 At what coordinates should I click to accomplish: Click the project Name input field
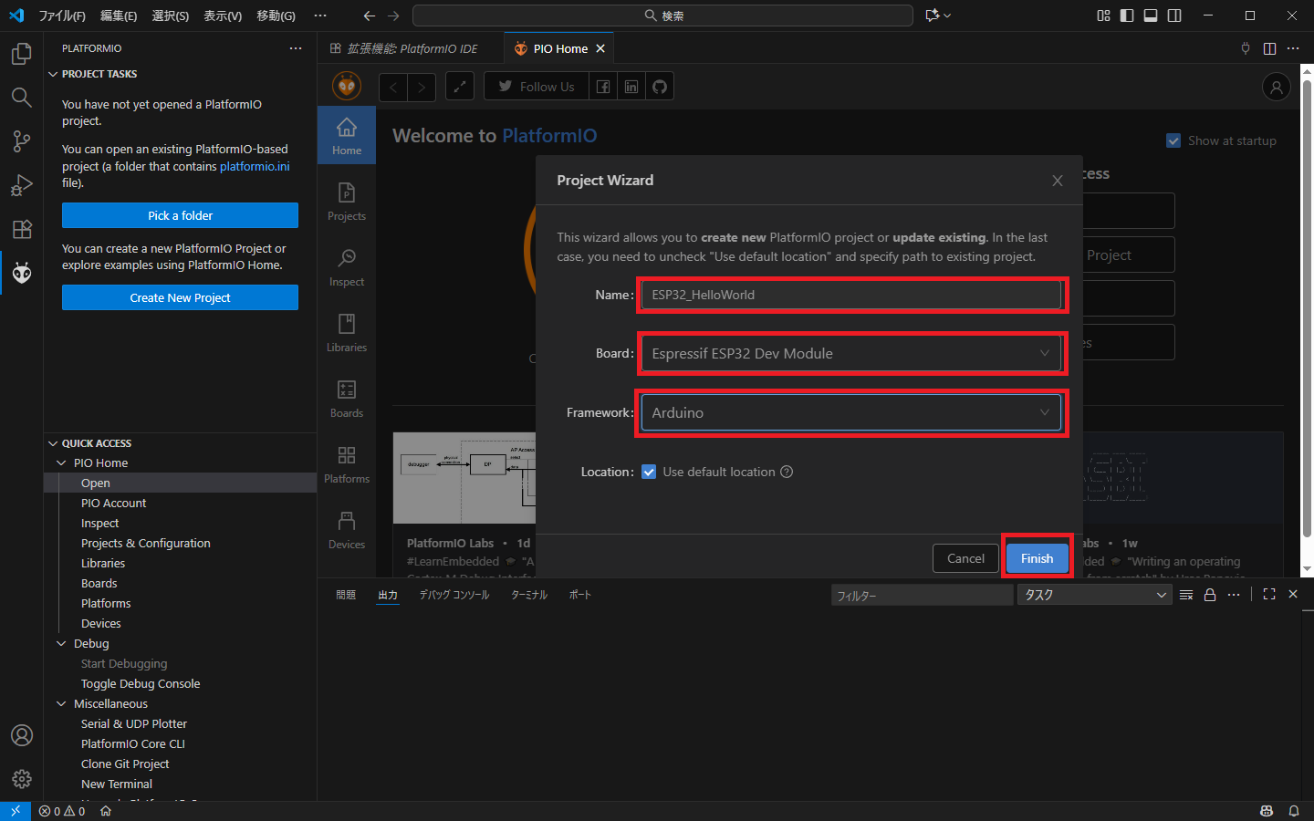click(850, 295)
